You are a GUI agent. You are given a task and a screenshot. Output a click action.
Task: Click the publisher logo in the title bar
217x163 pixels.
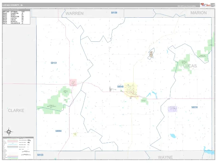(206, 5)
